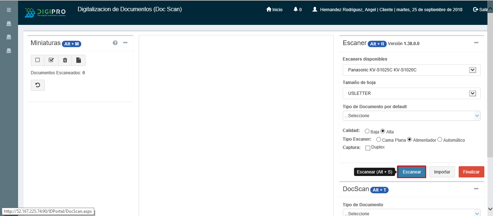This screenshot has width=493, height=216.
Task: Click the rotate counterclockwise icon
Action: tap(38, 85)
